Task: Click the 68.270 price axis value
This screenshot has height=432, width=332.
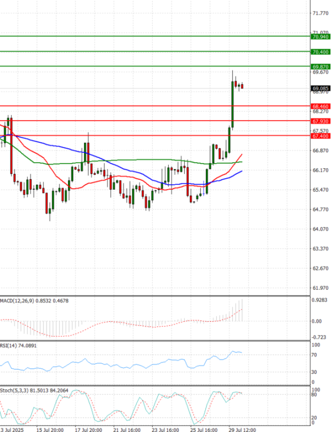Action: [x=320, y=111]
